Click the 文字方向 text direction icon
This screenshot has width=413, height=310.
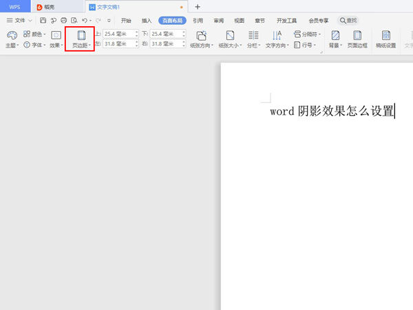tap(277, 35)
